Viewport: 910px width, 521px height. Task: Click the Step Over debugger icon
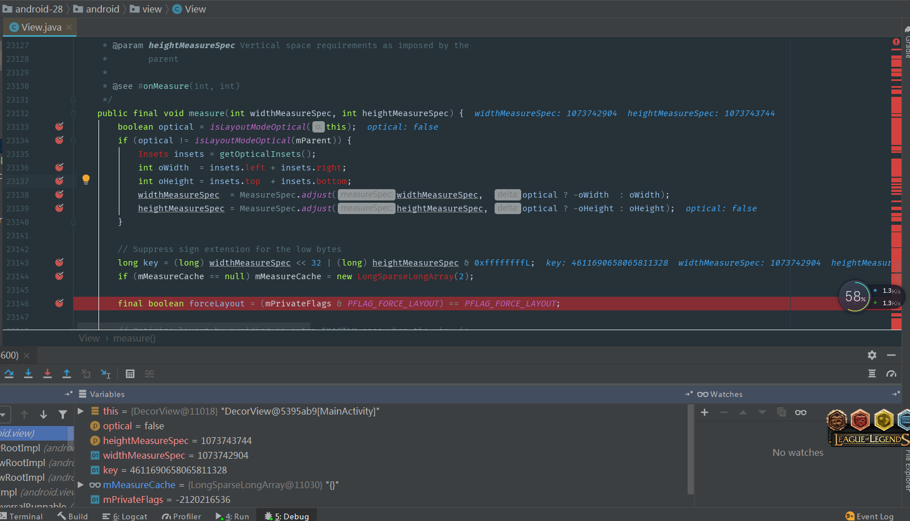tap(9, 374)
